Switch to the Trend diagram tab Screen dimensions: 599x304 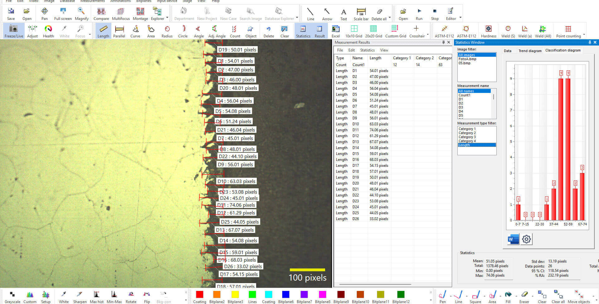click(530, 51)
